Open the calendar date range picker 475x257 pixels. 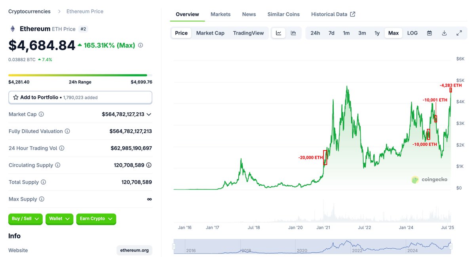click(429, 33)
